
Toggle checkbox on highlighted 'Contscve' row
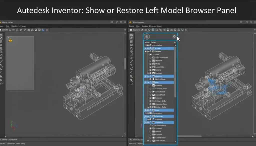[x=146, y=116]
